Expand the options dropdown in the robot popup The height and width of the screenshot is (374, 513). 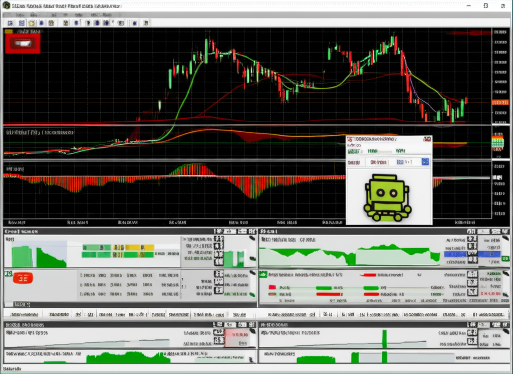point(408,162)
